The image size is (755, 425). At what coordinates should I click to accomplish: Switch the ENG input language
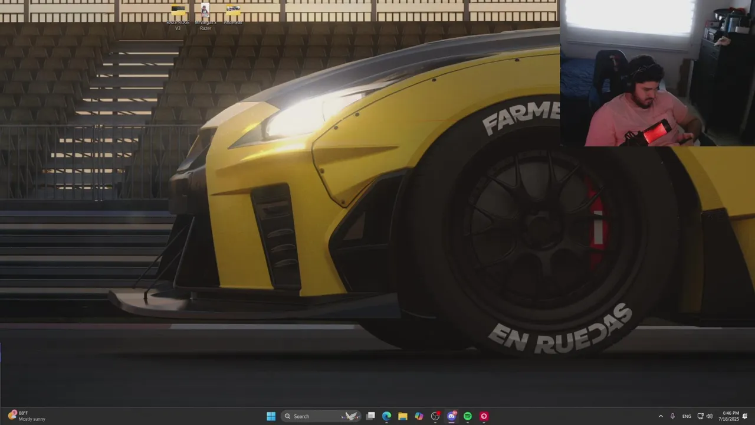687,416
